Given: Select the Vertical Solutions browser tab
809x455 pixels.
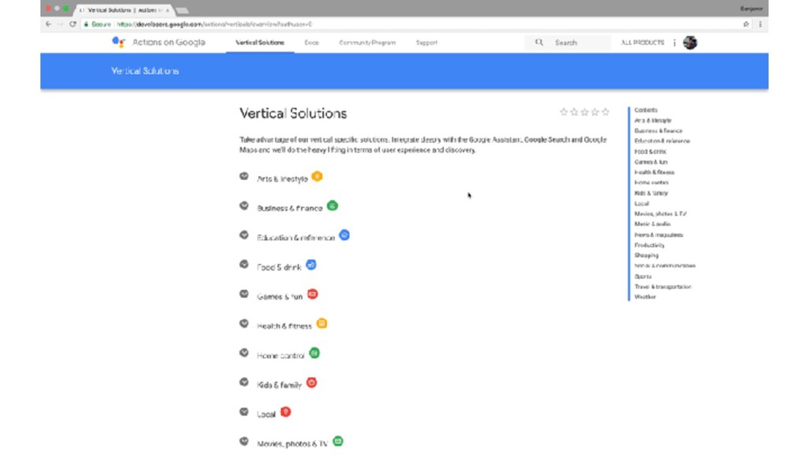Looking at the screenshot, I should click(x=124, y=9).
